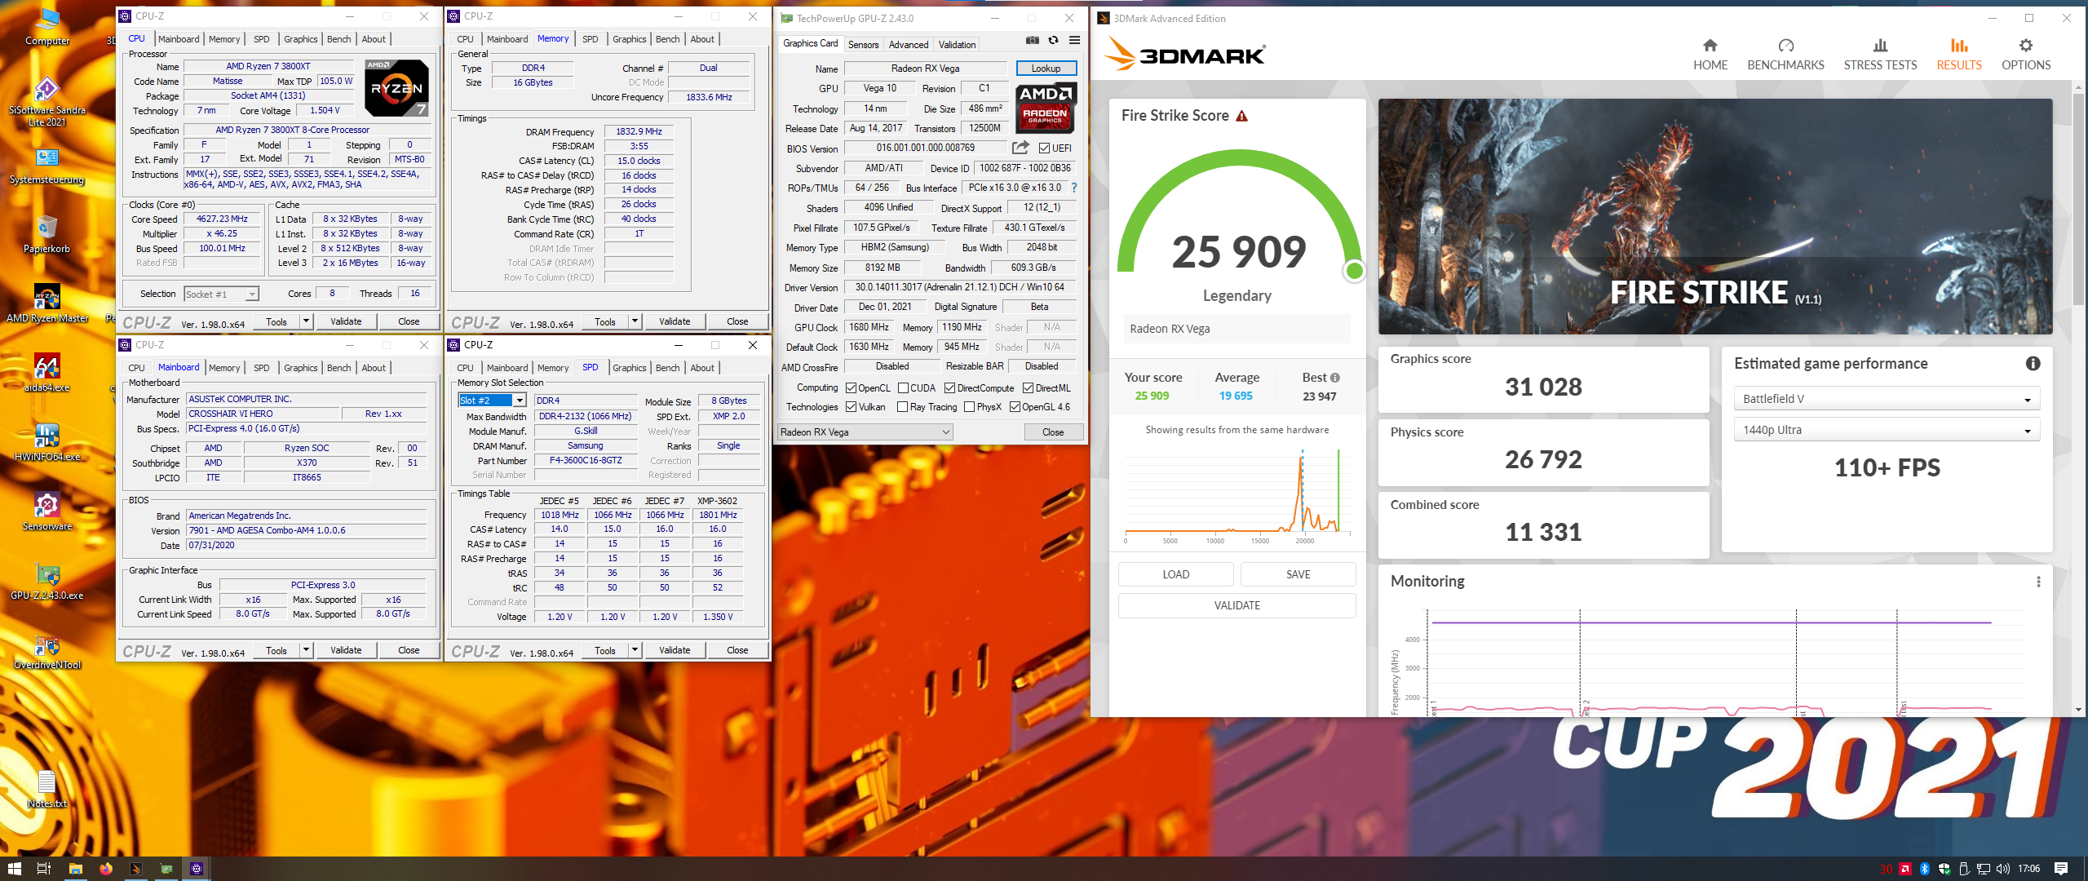Screen dimensions: 2088x881
Task: Toggle the Ray Tracing checkbox in GPU-Z
Action: point(903,406)
